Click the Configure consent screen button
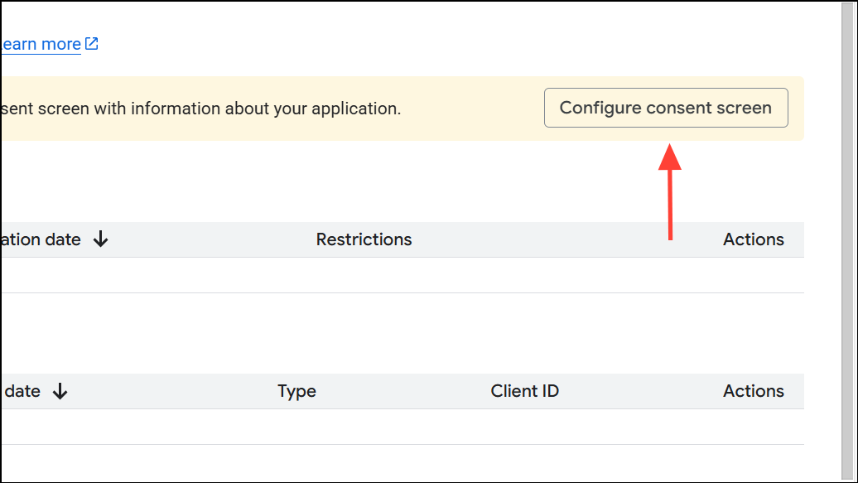The image size is (858, 483). pos(665,108)
